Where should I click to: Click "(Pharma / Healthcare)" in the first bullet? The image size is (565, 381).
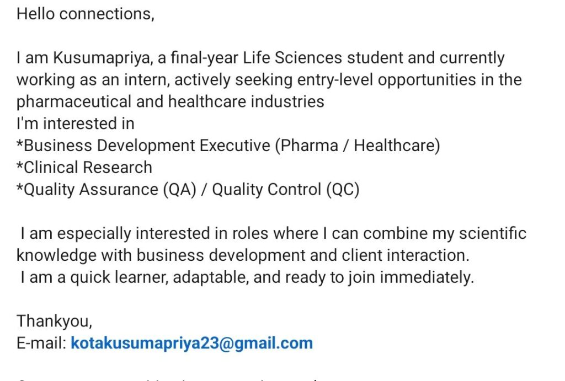click(357, 146)
